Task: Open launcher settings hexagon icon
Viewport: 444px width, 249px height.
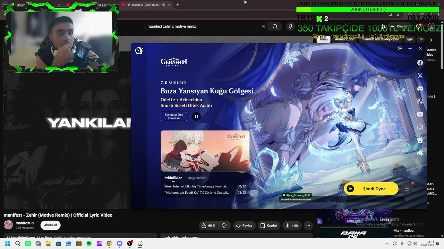Action: click(400, 49)
